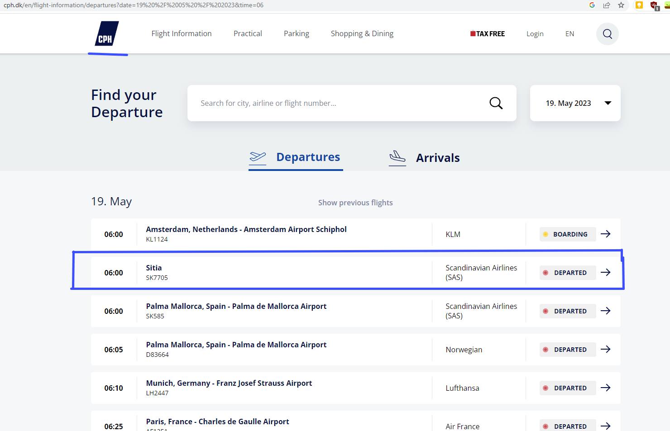670x431 pixels.
Task: Click the share icon in the address bar
Action: point(606,5)
